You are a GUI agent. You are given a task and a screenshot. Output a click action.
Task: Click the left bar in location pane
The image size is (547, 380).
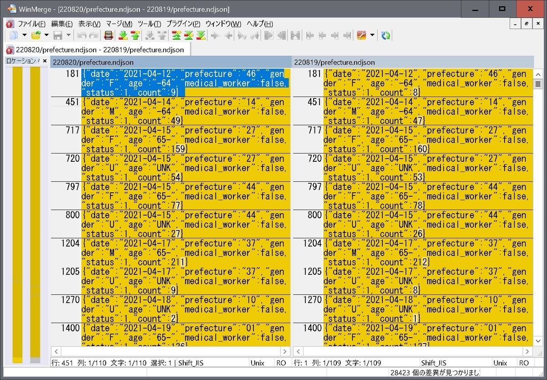(17, 215)
